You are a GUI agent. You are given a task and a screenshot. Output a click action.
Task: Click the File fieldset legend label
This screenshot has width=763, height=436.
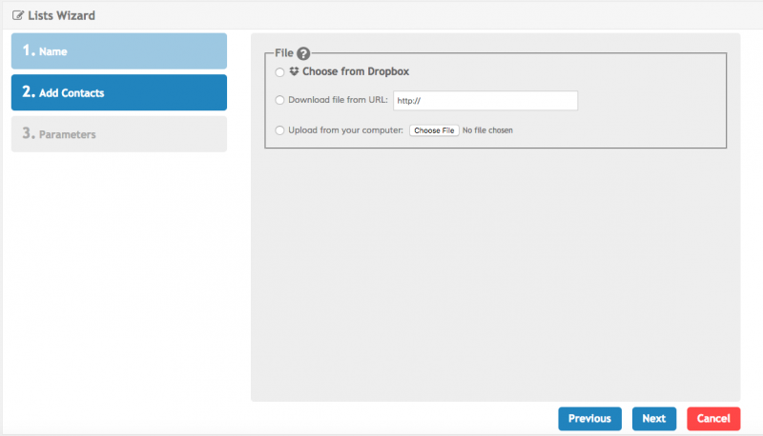coord(283,55)
